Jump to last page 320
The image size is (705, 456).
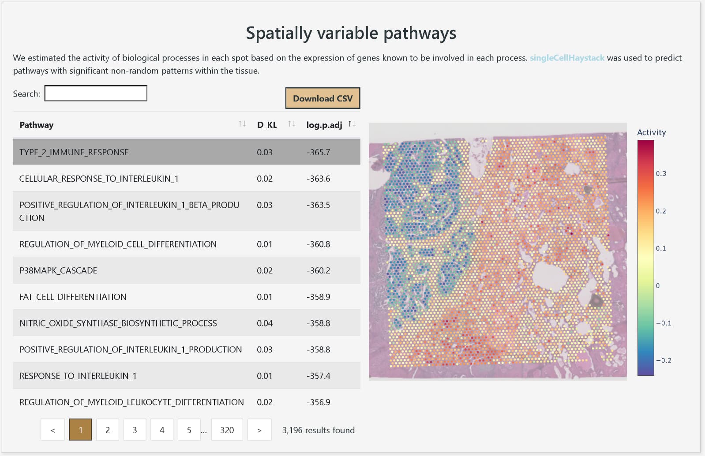click(x=227, y=430)
